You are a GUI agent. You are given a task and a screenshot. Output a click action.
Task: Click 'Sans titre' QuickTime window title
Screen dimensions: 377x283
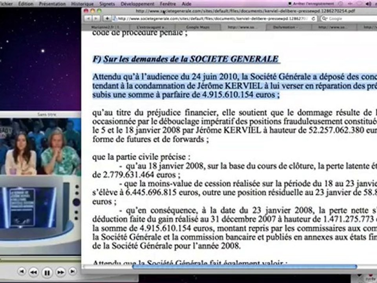click(x=47, y=114)
